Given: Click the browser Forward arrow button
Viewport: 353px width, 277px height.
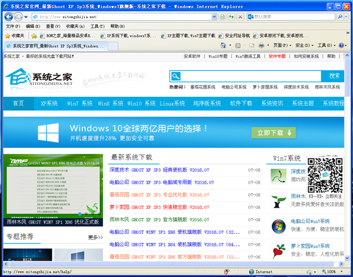Looking at the screenshot, I should click(18, 16).
